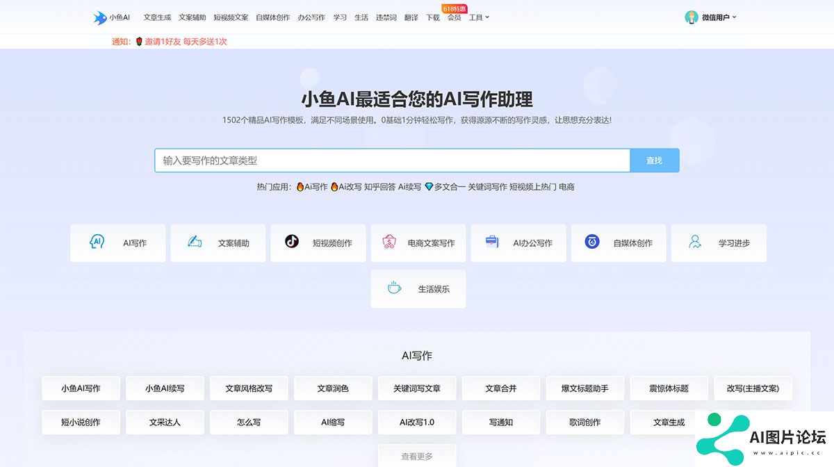The height and width of the screenshot is (467, 834).
Task: Open the AI缩写 template
Action: pyautogui.click(x=333, y=422)
